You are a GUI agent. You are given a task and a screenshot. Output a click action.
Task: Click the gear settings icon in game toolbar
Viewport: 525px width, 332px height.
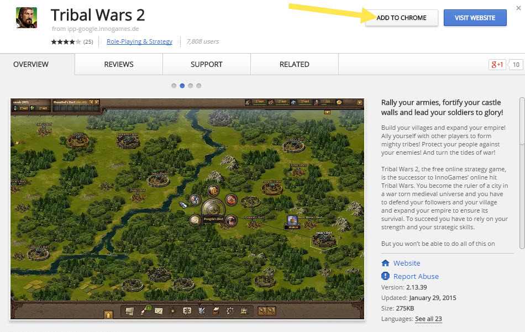click(x=230, y=311)
